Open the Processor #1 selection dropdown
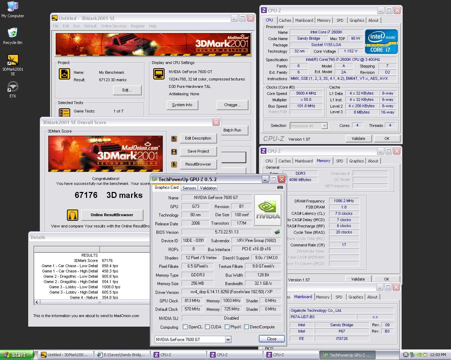The width and height of the screenshot is (451, 360). tap(325, 126)
